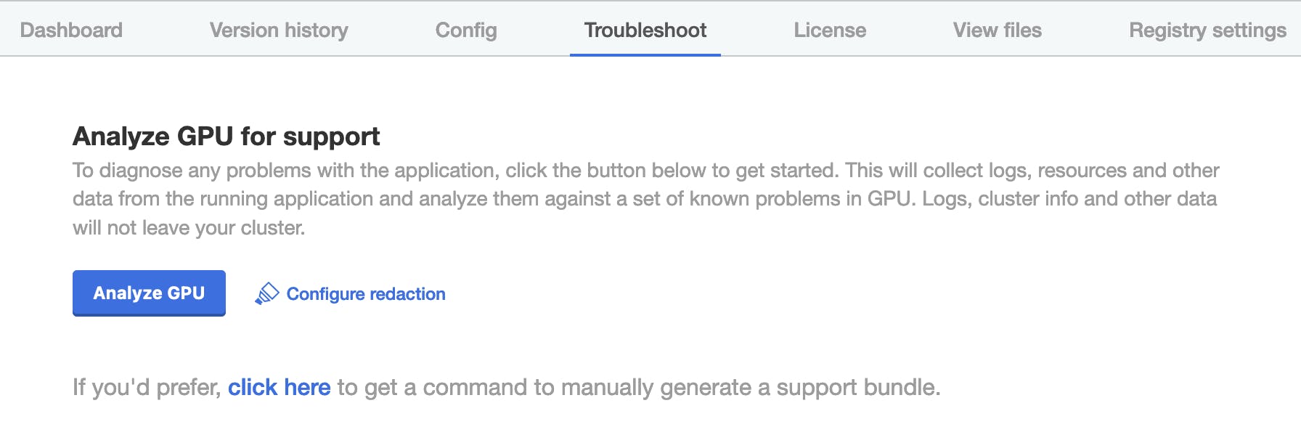
Task: Switch to the View files tab
Action: tap(997, 30)
